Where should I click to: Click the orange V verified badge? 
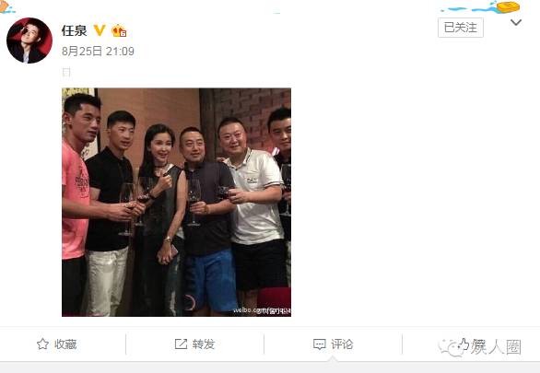100,30
